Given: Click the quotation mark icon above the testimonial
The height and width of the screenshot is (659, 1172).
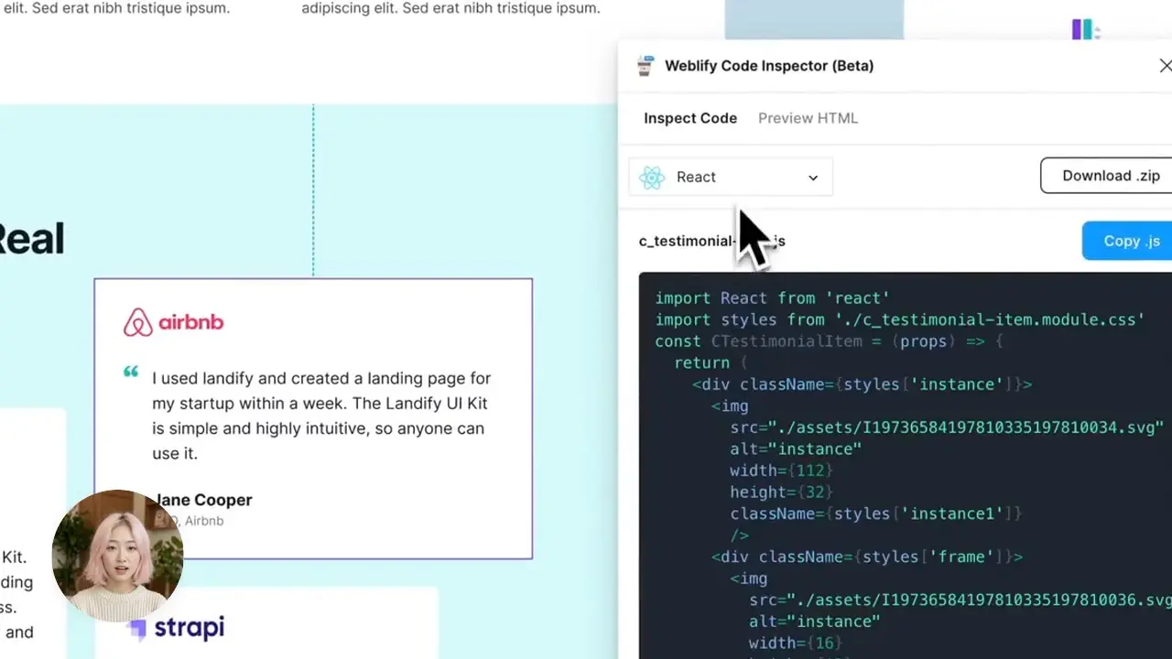Looking at the screenshot, I should point(130,373).
